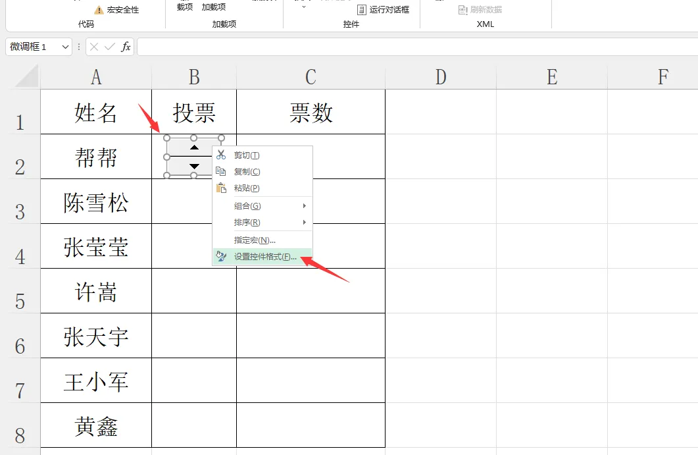Click cell containing 陈雪松

96,201
